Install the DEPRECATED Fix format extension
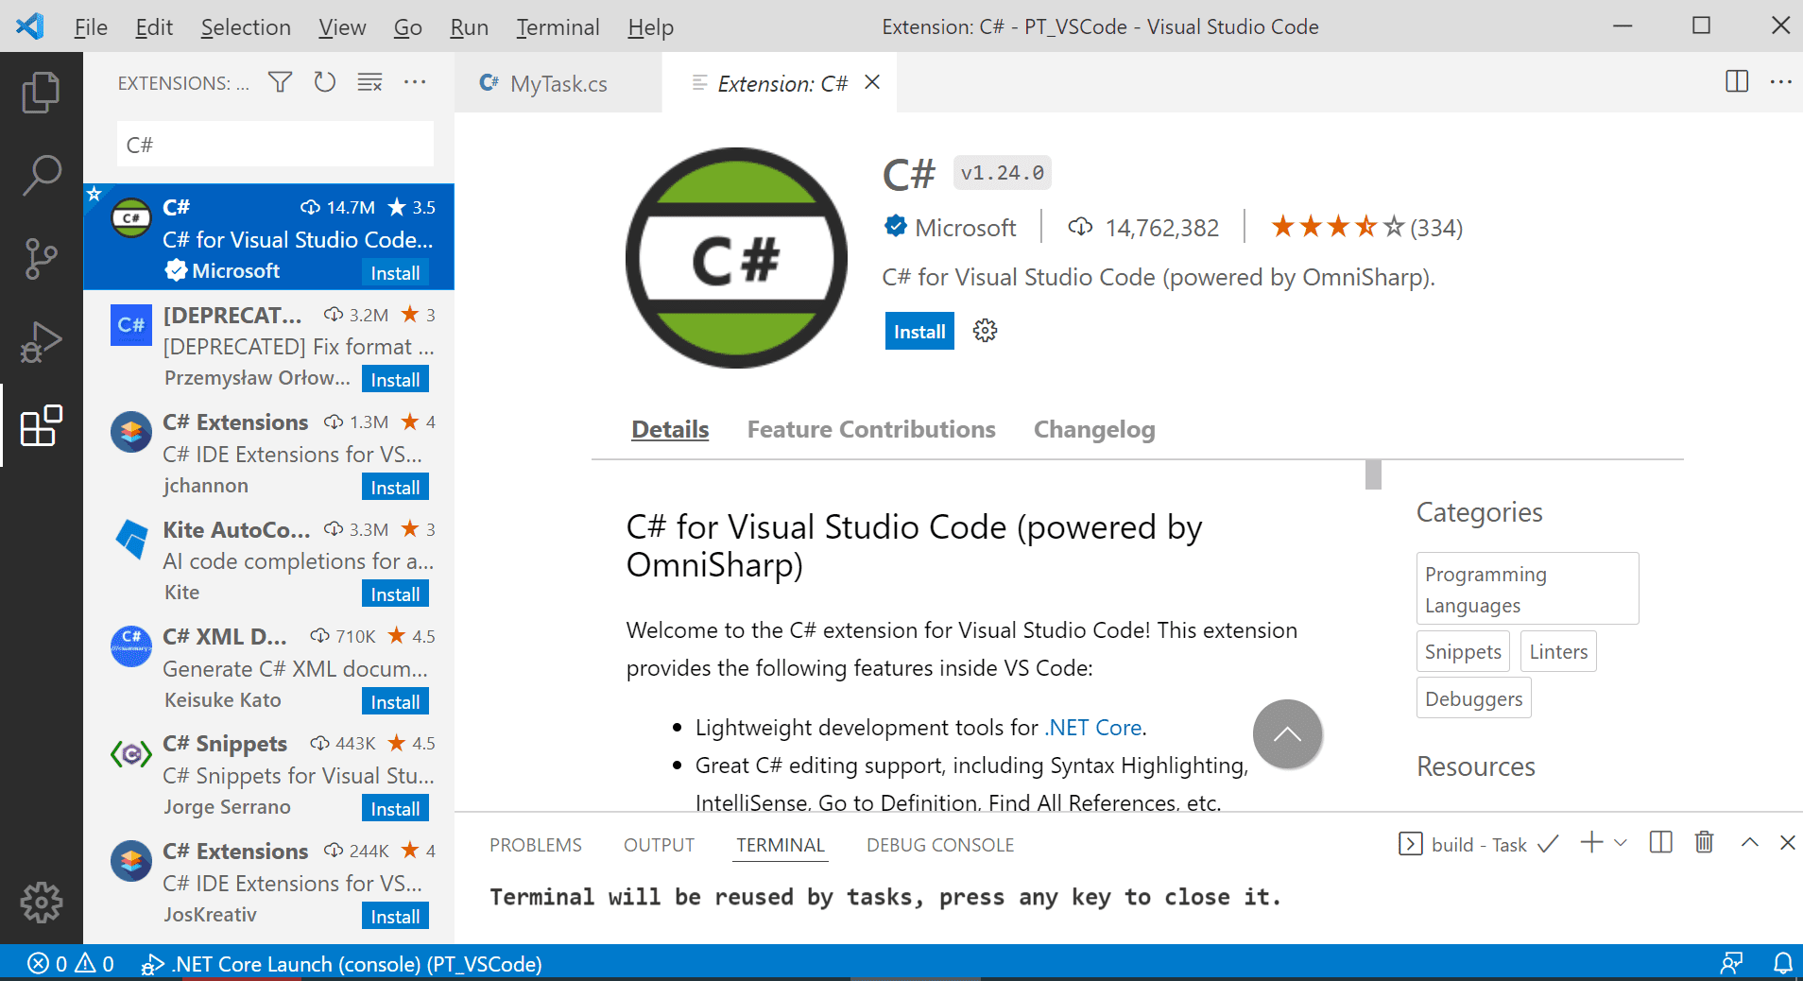Screen dimensions: 1803x981 coord(395,379)
